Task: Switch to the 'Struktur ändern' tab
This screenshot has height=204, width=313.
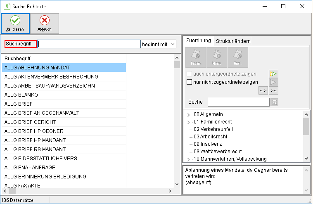Action: point(233,41)
